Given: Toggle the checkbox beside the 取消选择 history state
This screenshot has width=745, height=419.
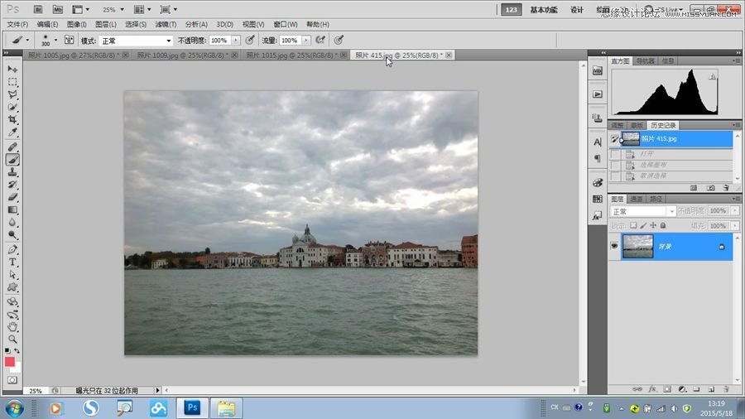Looking at the screenshot, I should [614, 176].
